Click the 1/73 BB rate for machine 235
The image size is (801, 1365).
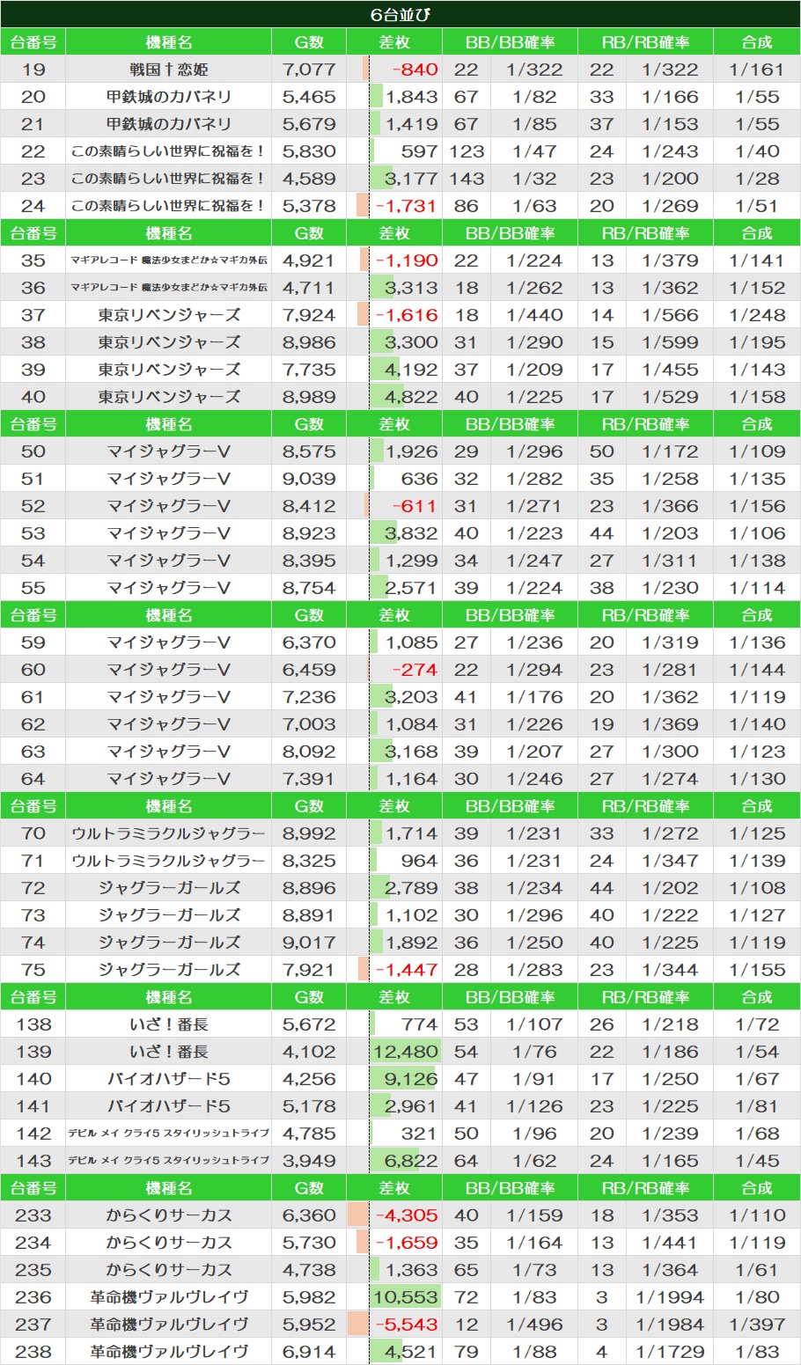coord(534,1270)
